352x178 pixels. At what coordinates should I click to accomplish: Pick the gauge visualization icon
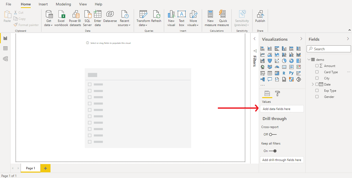coord(277,67)
